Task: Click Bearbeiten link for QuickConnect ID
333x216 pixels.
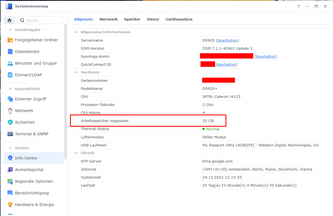Action: pyautogui.click(x=226, y=64)
